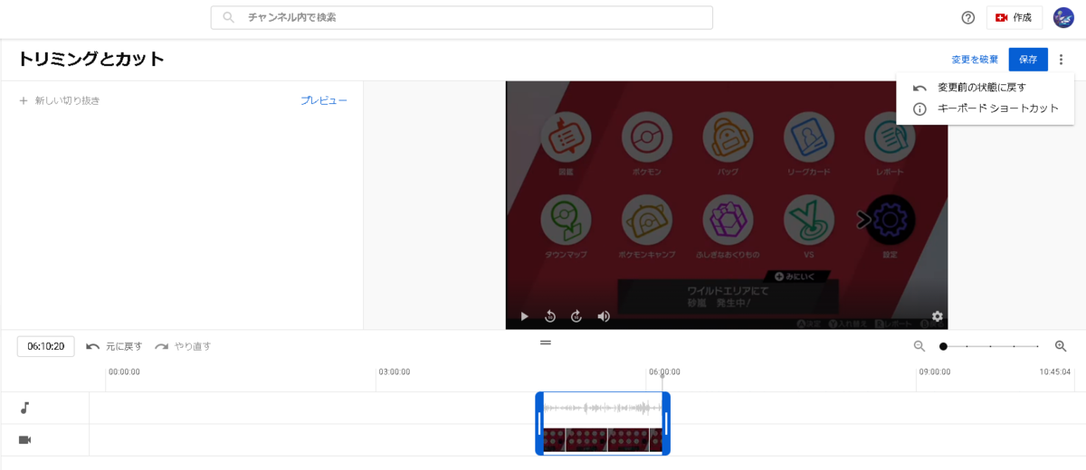Viewport: 1086px width, 470px height.
Task: Select キーボード ショートカット menu item
Action: coord(985,108)
